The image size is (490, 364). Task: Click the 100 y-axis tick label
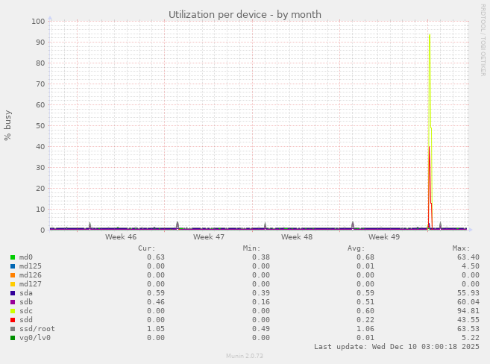[38, 21]
